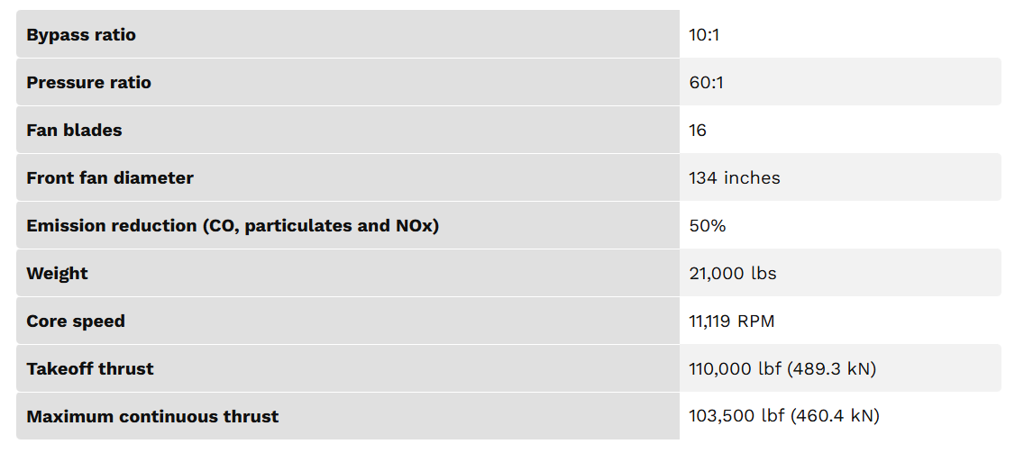1015x453 pixels.
Task: Click the (460.4 kN) text in last row
Action: [x=835, y=417]
